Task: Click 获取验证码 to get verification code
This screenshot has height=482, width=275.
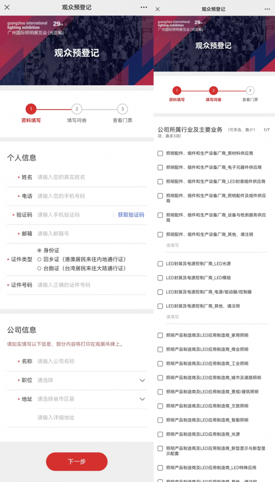Action: 131,215
